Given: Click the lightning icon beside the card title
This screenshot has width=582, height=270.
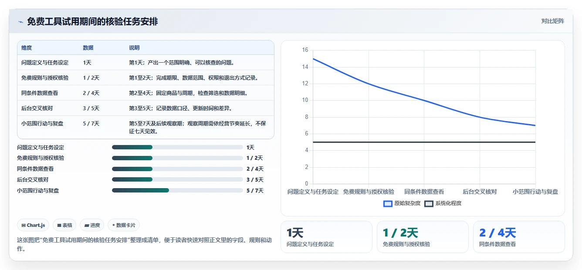Looking at the screenshot, I should 20,22.
